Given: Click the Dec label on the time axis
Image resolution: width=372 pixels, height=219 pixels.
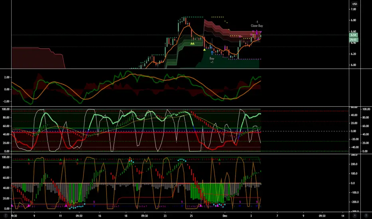Looking at the screenshot, I should pos(225,216).
